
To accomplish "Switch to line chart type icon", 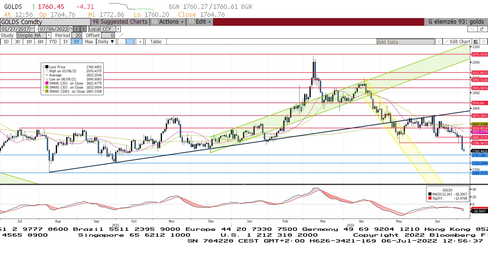I will click(122, 42).
